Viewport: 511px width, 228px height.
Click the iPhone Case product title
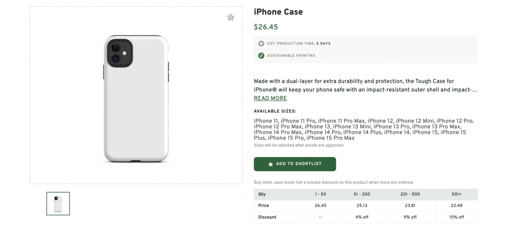[x=278, y=12]
